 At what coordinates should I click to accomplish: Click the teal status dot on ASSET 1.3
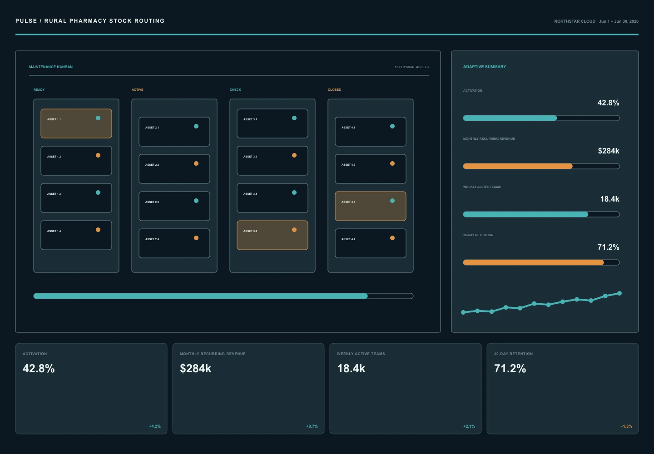(98, 192)
